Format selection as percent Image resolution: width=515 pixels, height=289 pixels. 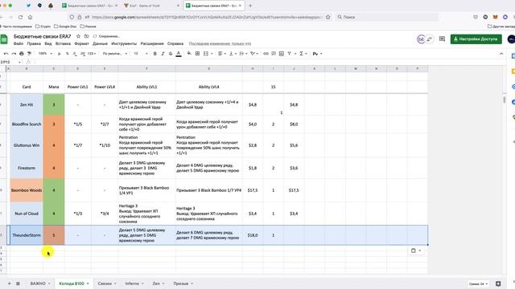[x=68, y=54]
